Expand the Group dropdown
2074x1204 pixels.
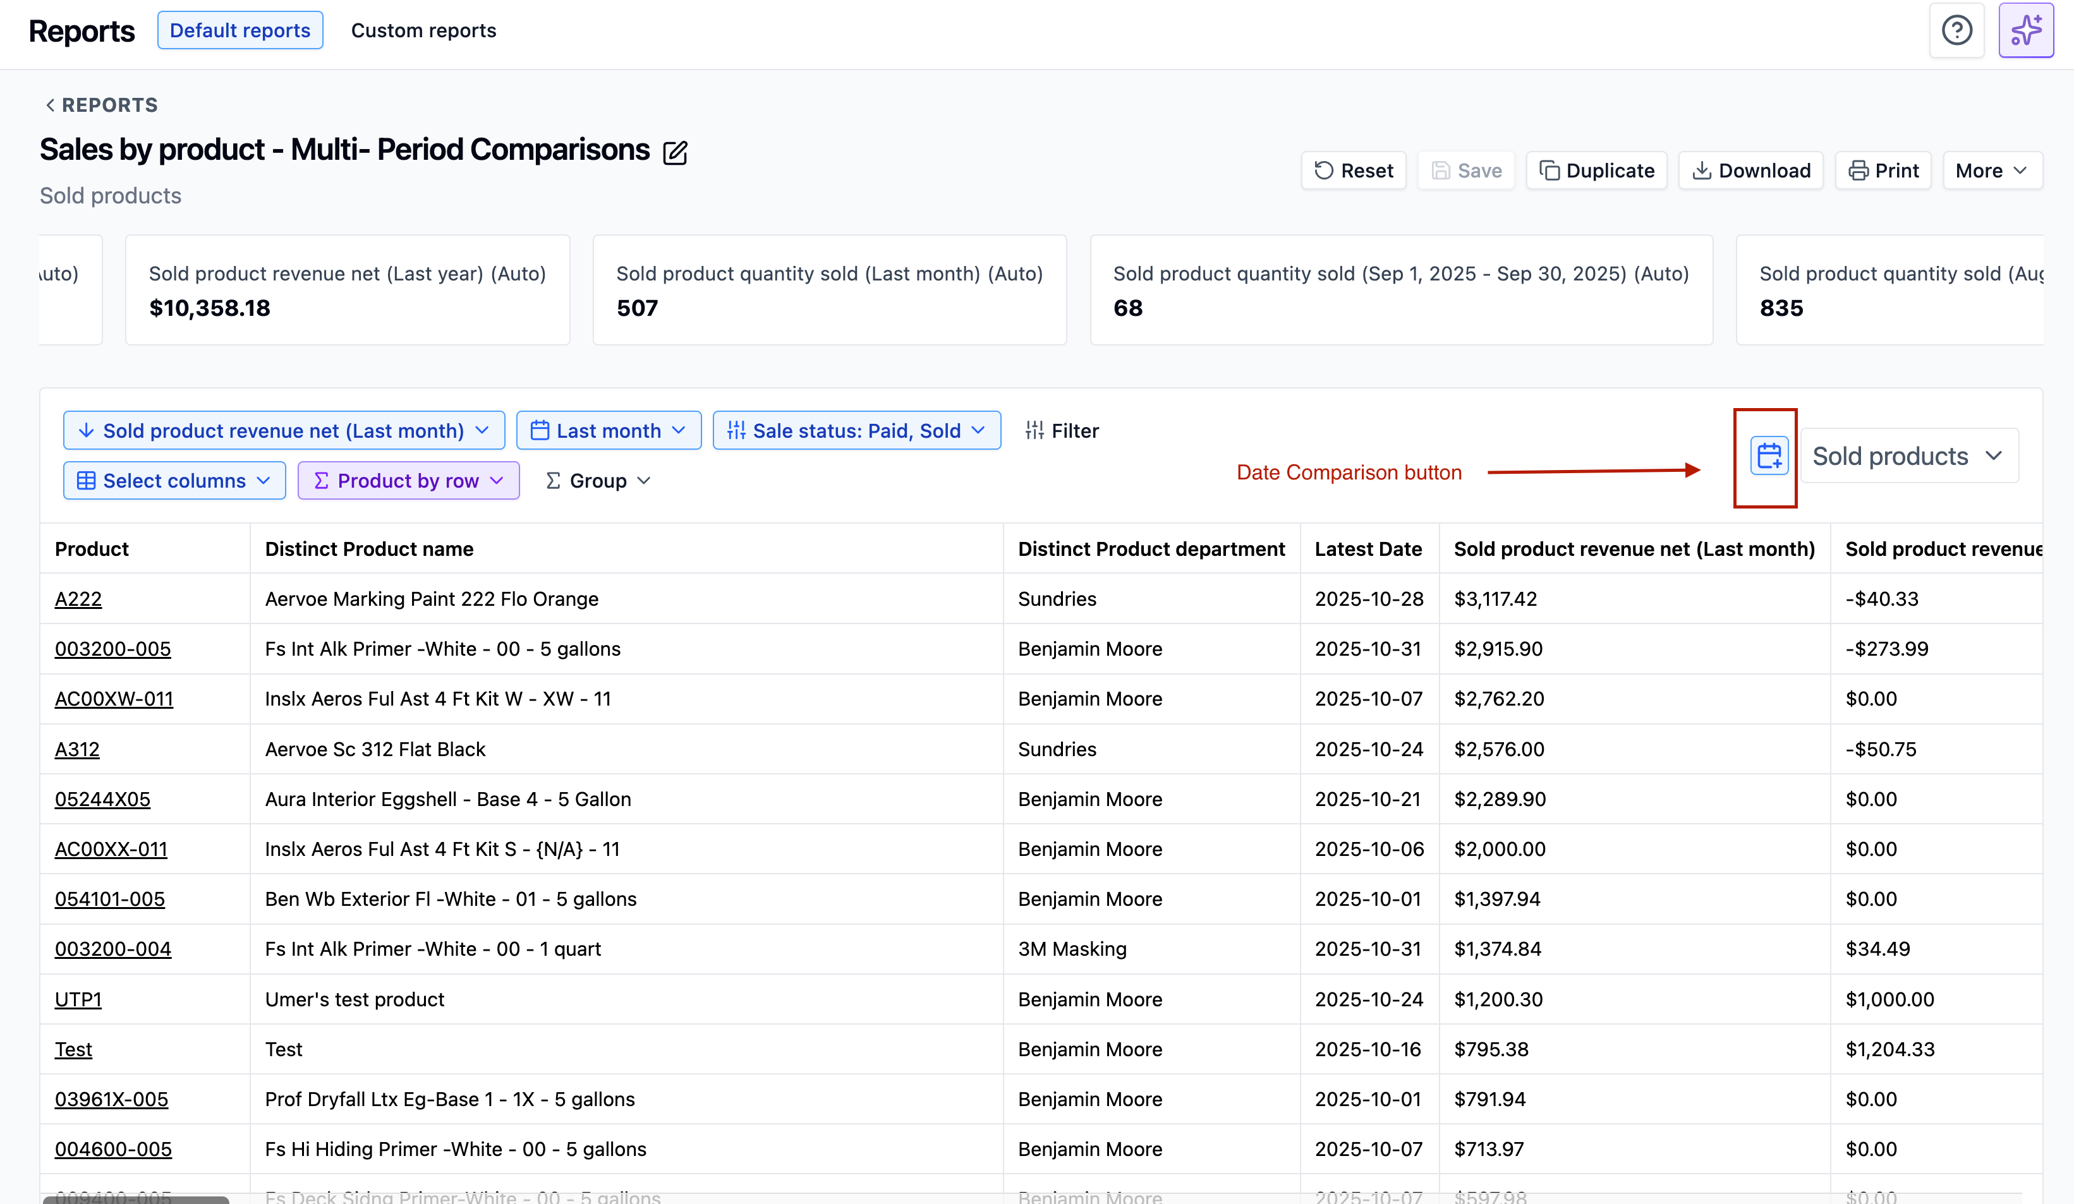click(598, 481)
